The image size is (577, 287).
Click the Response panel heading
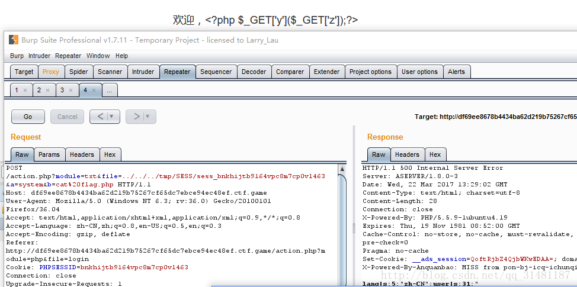(385, 137)
